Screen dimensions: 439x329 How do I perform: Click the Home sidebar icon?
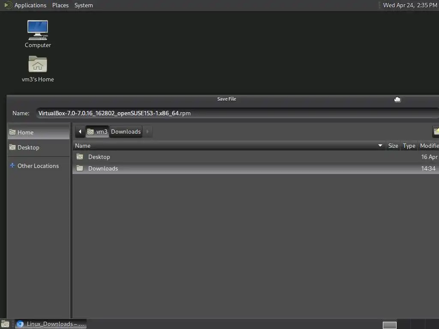tap(12, 132)
